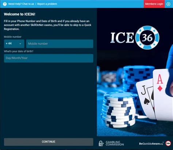
Task: Open the BeGambleAware.org link
Action: 151,144
